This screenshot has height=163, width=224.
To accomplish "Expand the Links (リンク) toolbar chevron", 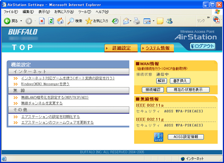I will click(208, 18).
